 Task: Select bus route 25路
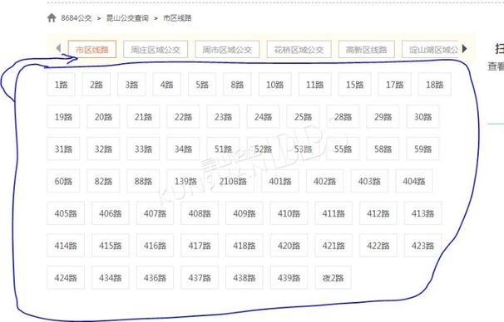[303, 117]
